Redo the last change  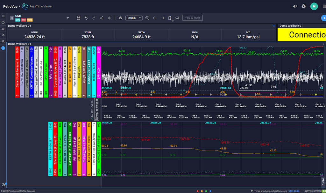94,18
